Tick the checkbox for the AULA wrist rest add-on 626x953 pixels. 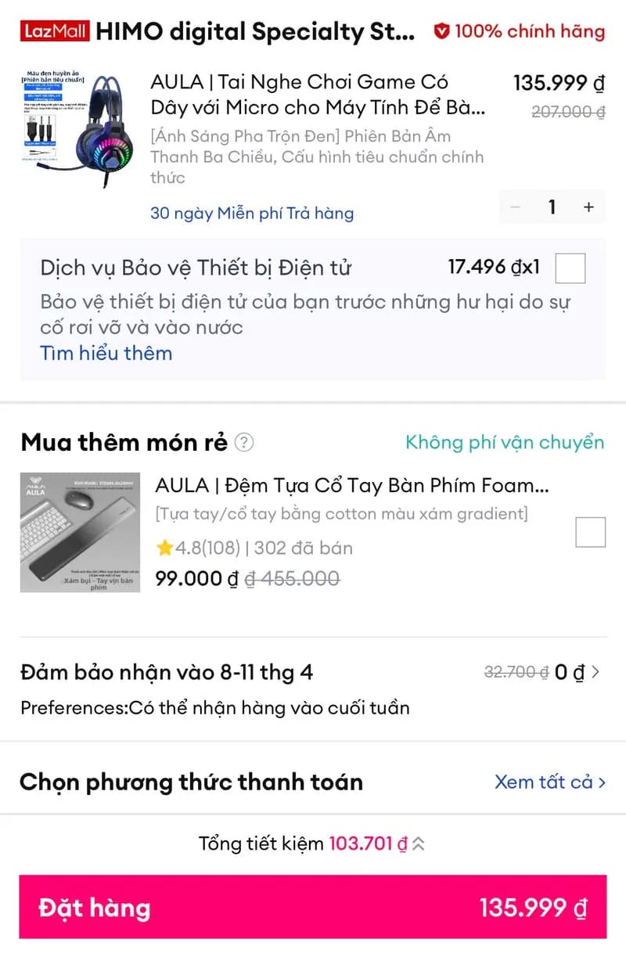[x=591, y=532]
